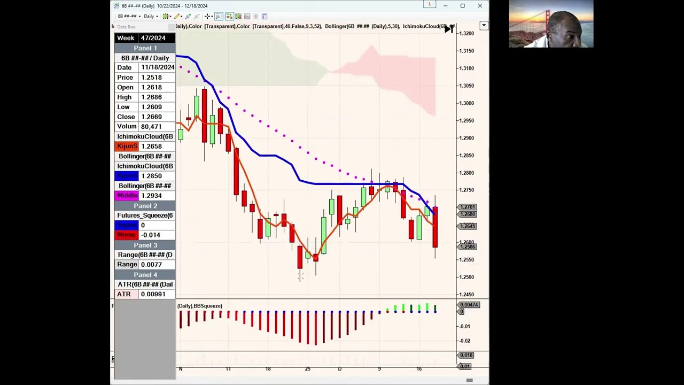
Task: Open the indicators tool icon
Action: pos(188,16)
